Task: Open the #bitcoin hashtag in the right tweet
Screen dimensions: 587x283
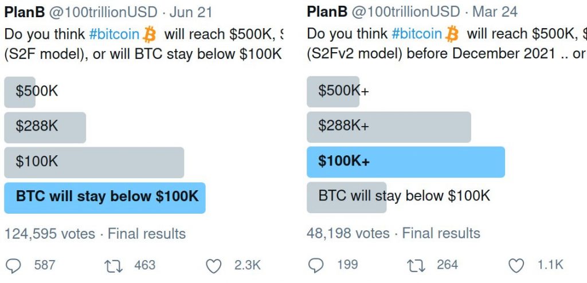Action: pyautogui.click(x=417, y=34)
